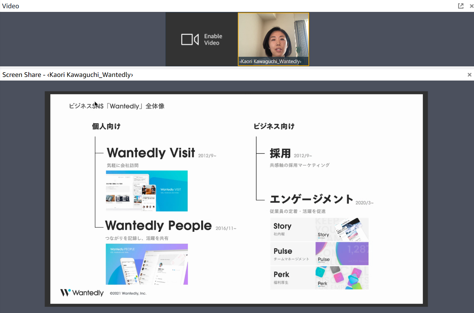
Task: Click the Story banner image on the right
Action: coord(342,229)
